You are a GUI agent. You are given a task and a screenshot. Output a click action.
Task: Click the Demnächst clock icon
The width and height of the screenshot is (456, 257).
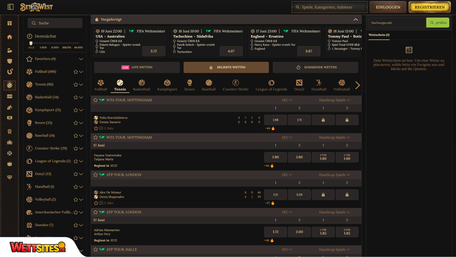30,36
